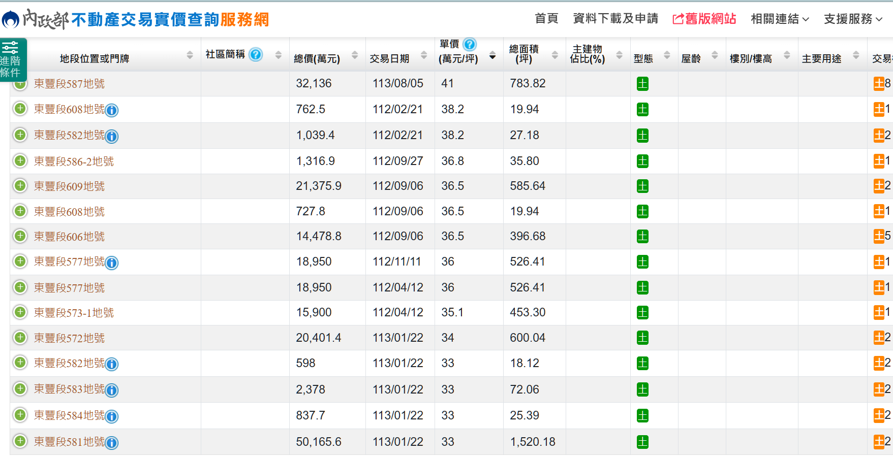Sort by 總面積(坪) column
This screenshot has height=457, width=893.
pos(555,55)
